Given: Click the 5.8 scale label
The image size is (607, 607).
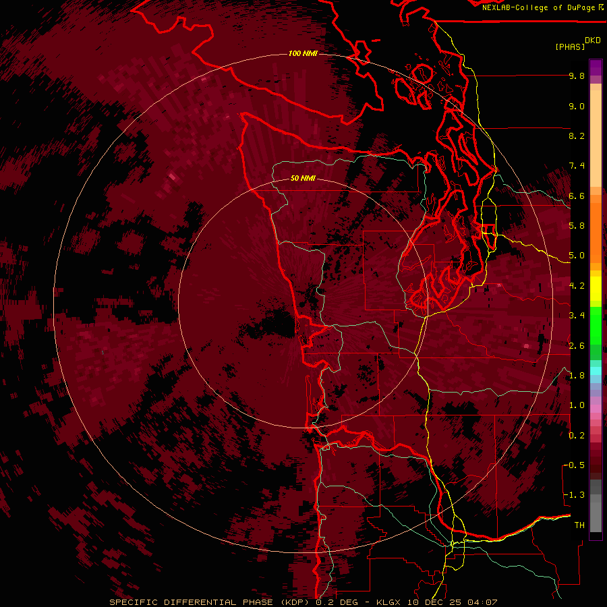Looking at the screenshot, I should click(577, 226).
